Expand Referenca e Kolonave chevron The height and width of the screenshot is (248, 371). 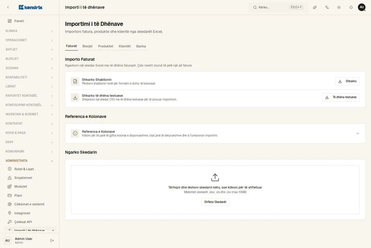[358, 133]
